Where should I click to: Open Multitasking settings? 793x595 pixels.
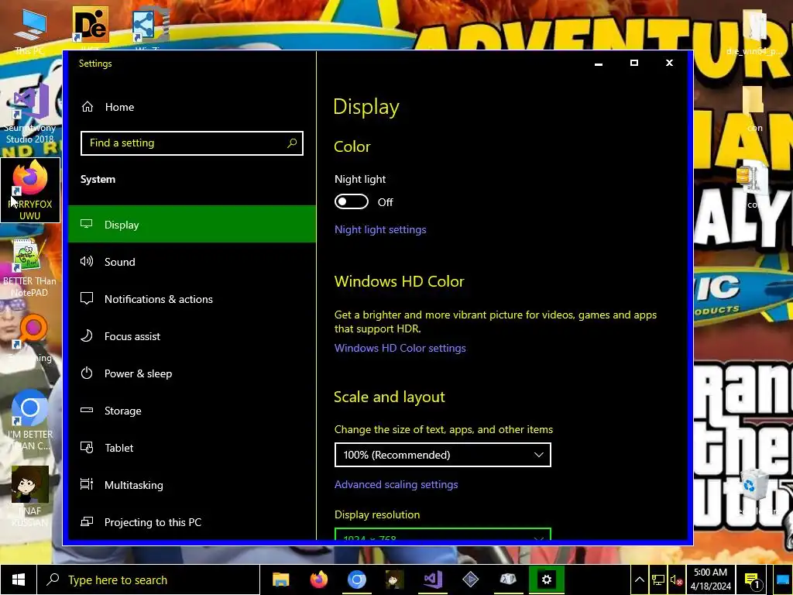tap(192, 485)
